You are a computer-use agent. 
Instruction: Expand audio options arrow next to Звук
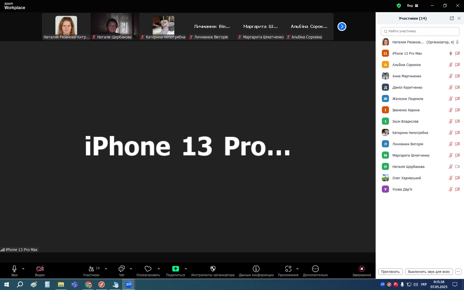(23, 269)
